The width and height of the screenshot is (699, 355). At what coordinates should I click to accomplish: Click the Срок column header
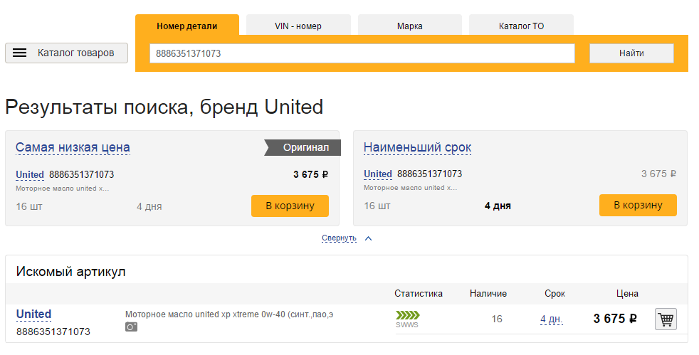(x=555, y=294)
